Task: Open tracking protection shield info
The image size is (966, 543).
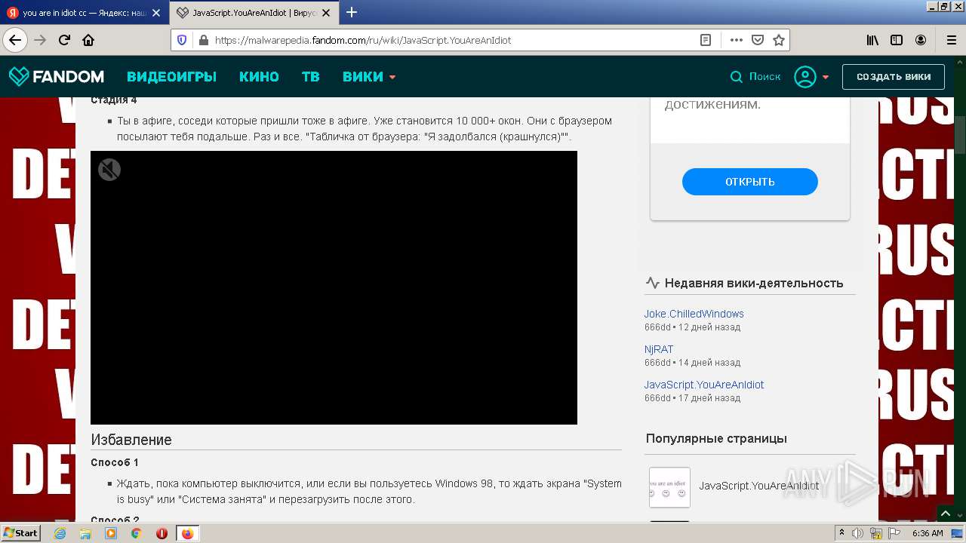Action: point(182,40)
